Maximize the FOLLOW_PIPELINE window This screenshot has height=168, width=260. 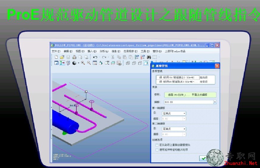coord(212,45)
